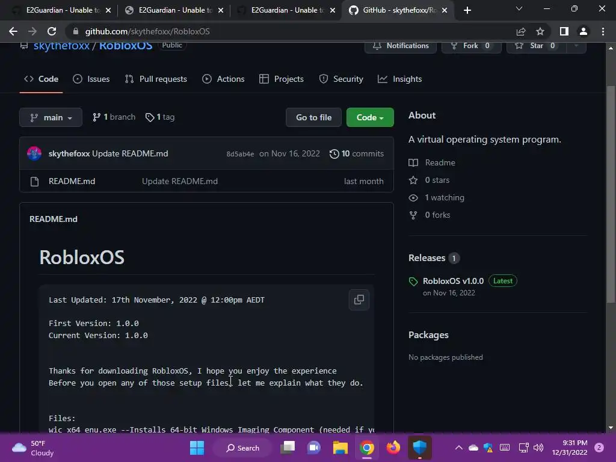Open commit hash 8d5ab4e

click(240, 154)
